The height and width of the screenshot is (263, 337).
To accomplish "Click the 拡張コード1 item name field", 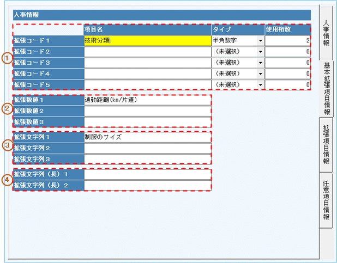I will pyautogui.click(x=147, y=40).
